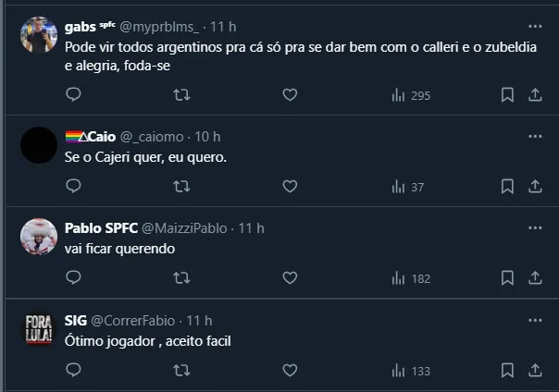Like the tweet by gabs

tap(290, 94)
